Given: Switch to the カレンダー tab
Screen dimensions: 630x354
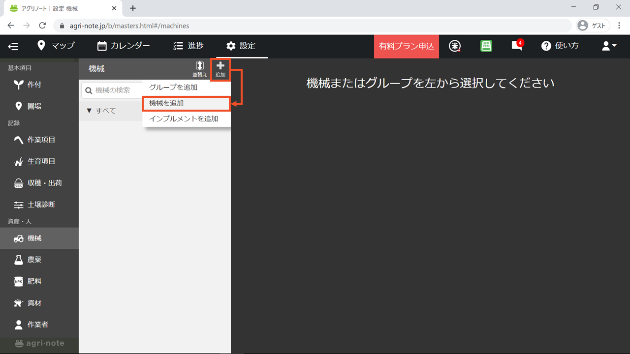Looking at the screenshot, I should tap(124, 46).
